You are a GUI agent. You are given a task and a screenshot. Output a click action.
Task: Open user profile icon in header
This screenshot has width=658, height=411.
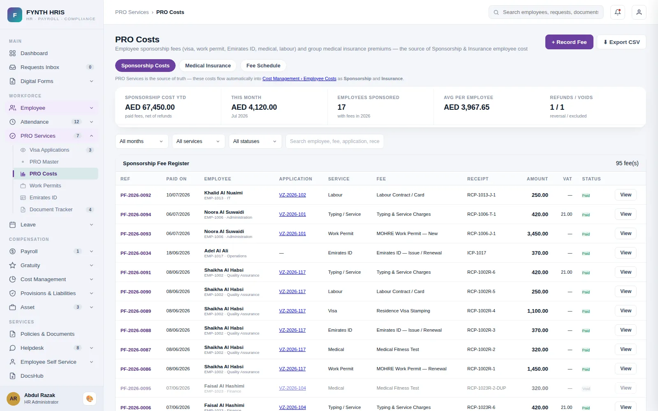(639, 12)
